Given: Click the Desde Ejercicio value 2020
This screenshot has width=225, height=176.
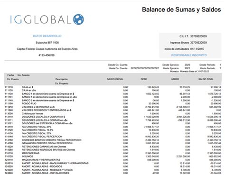Looking at the screenshot, I should click(187, 65).
